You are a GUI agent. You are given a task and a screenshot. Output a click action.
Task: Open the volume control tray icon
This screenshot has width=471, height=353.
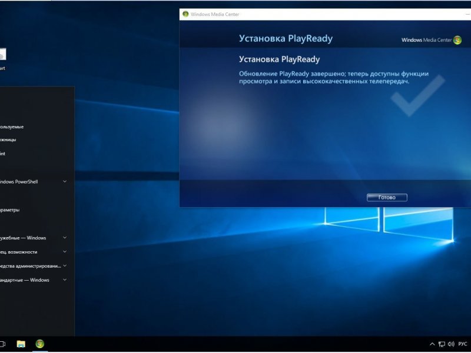451,344
